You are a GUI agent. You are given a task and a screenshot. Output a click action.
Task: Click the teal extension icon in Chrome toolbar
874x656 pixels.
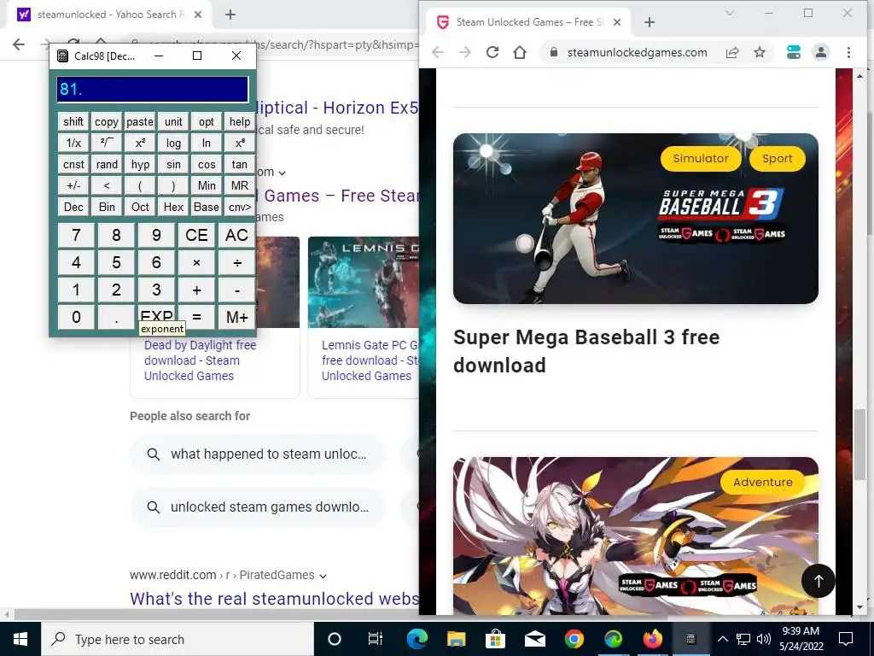[x=793, y=52]
